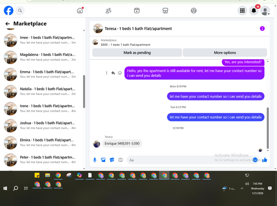Image resolution: width=277 pixels, height=206 pixels.
Task: Open the Windows Start button
Action: [5, 188]
